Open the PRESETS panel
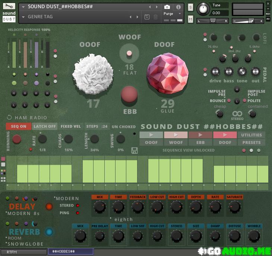 pyautogui.click(x=252, y=142)
